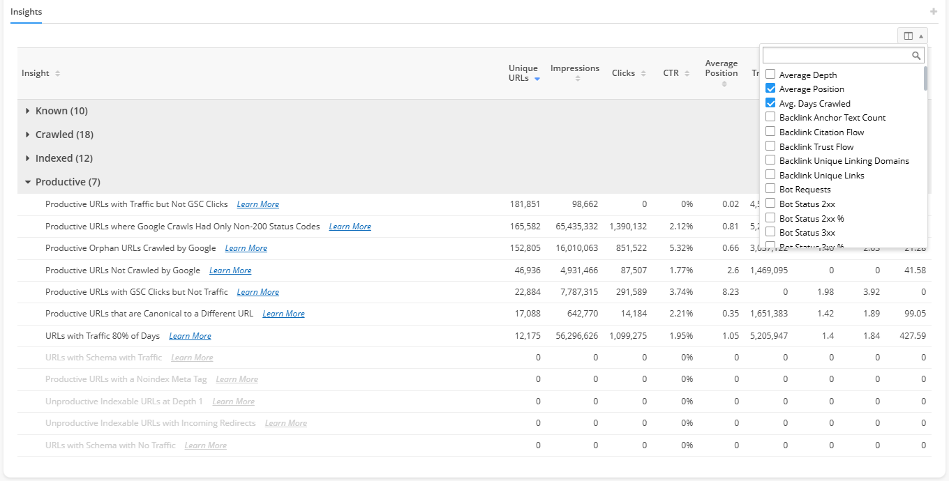The height and width of the screenshot is (481, 949).
Task: Enable the Average Depth checkbox
Action: tap(770, 75)
